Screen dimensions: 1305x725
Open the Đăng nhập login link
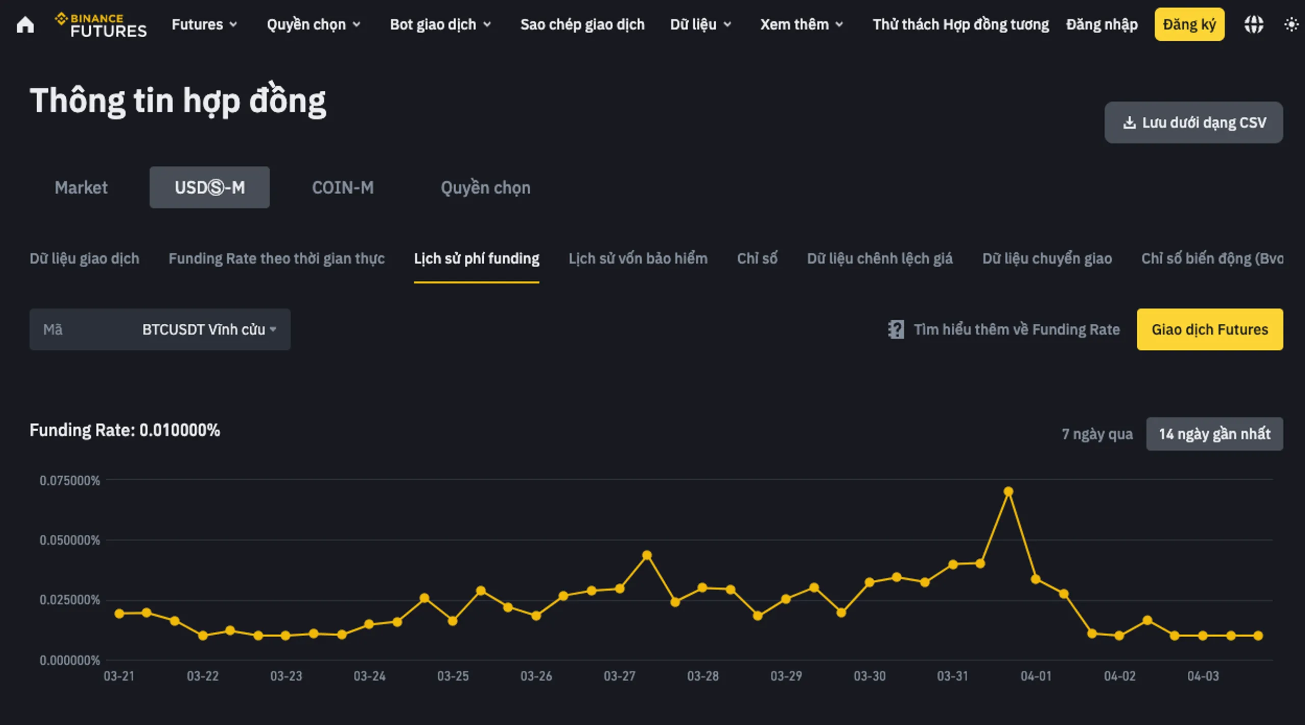click(1102, 24)
